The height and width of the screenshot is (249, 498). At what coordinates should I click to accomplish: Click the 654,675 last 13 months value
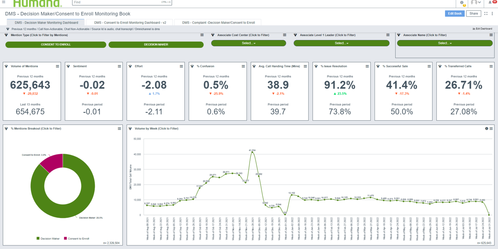[30, 111]
